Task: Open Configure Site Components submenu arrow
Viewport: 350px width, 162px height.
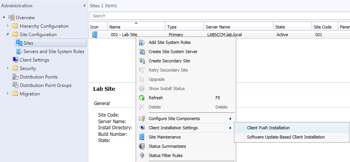Action: click(231, 119)
